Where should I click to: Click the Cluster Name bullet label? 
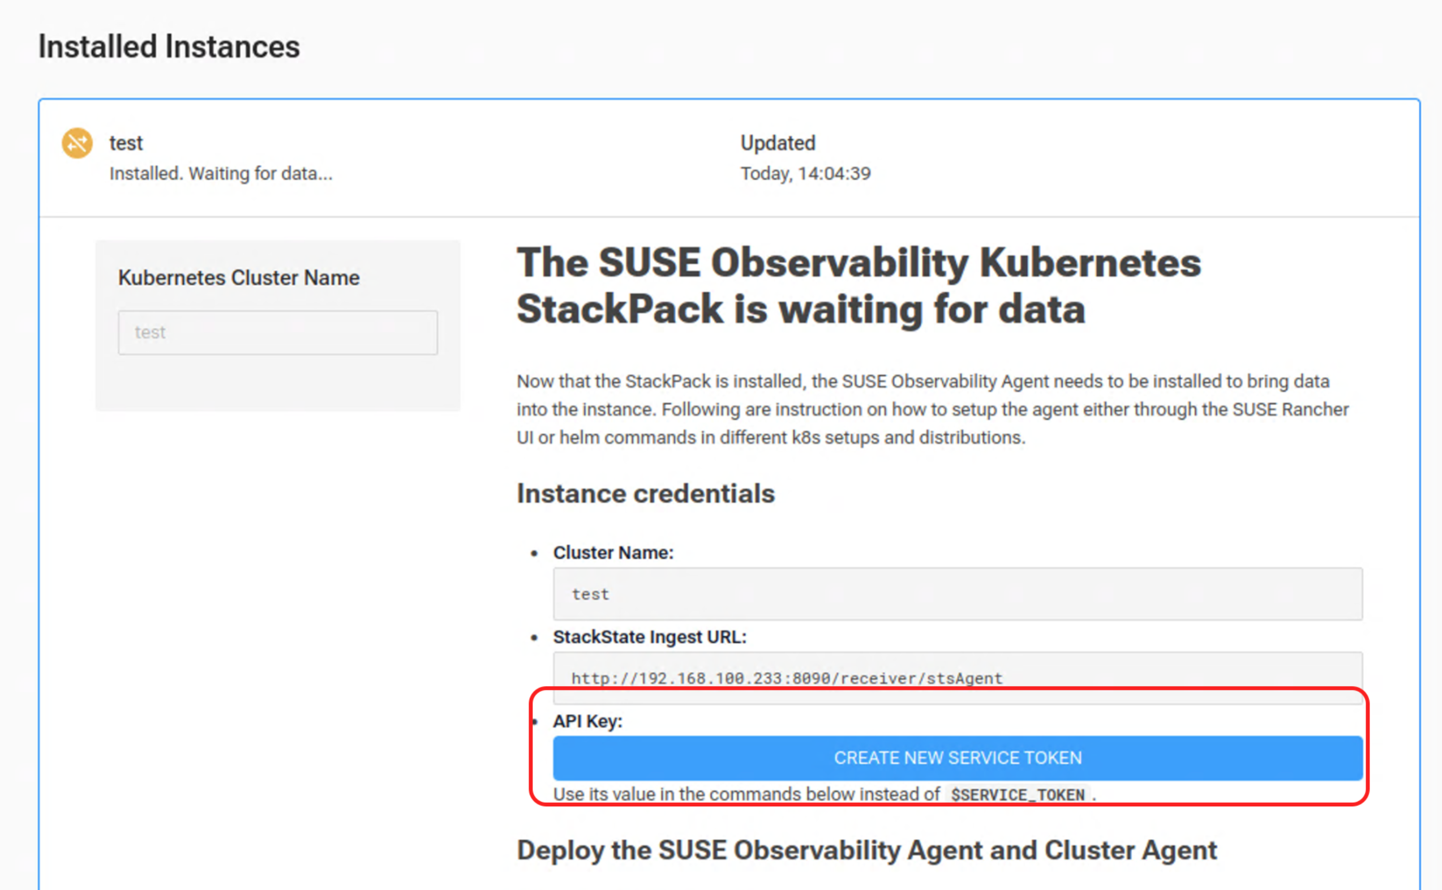coord(612,553)
